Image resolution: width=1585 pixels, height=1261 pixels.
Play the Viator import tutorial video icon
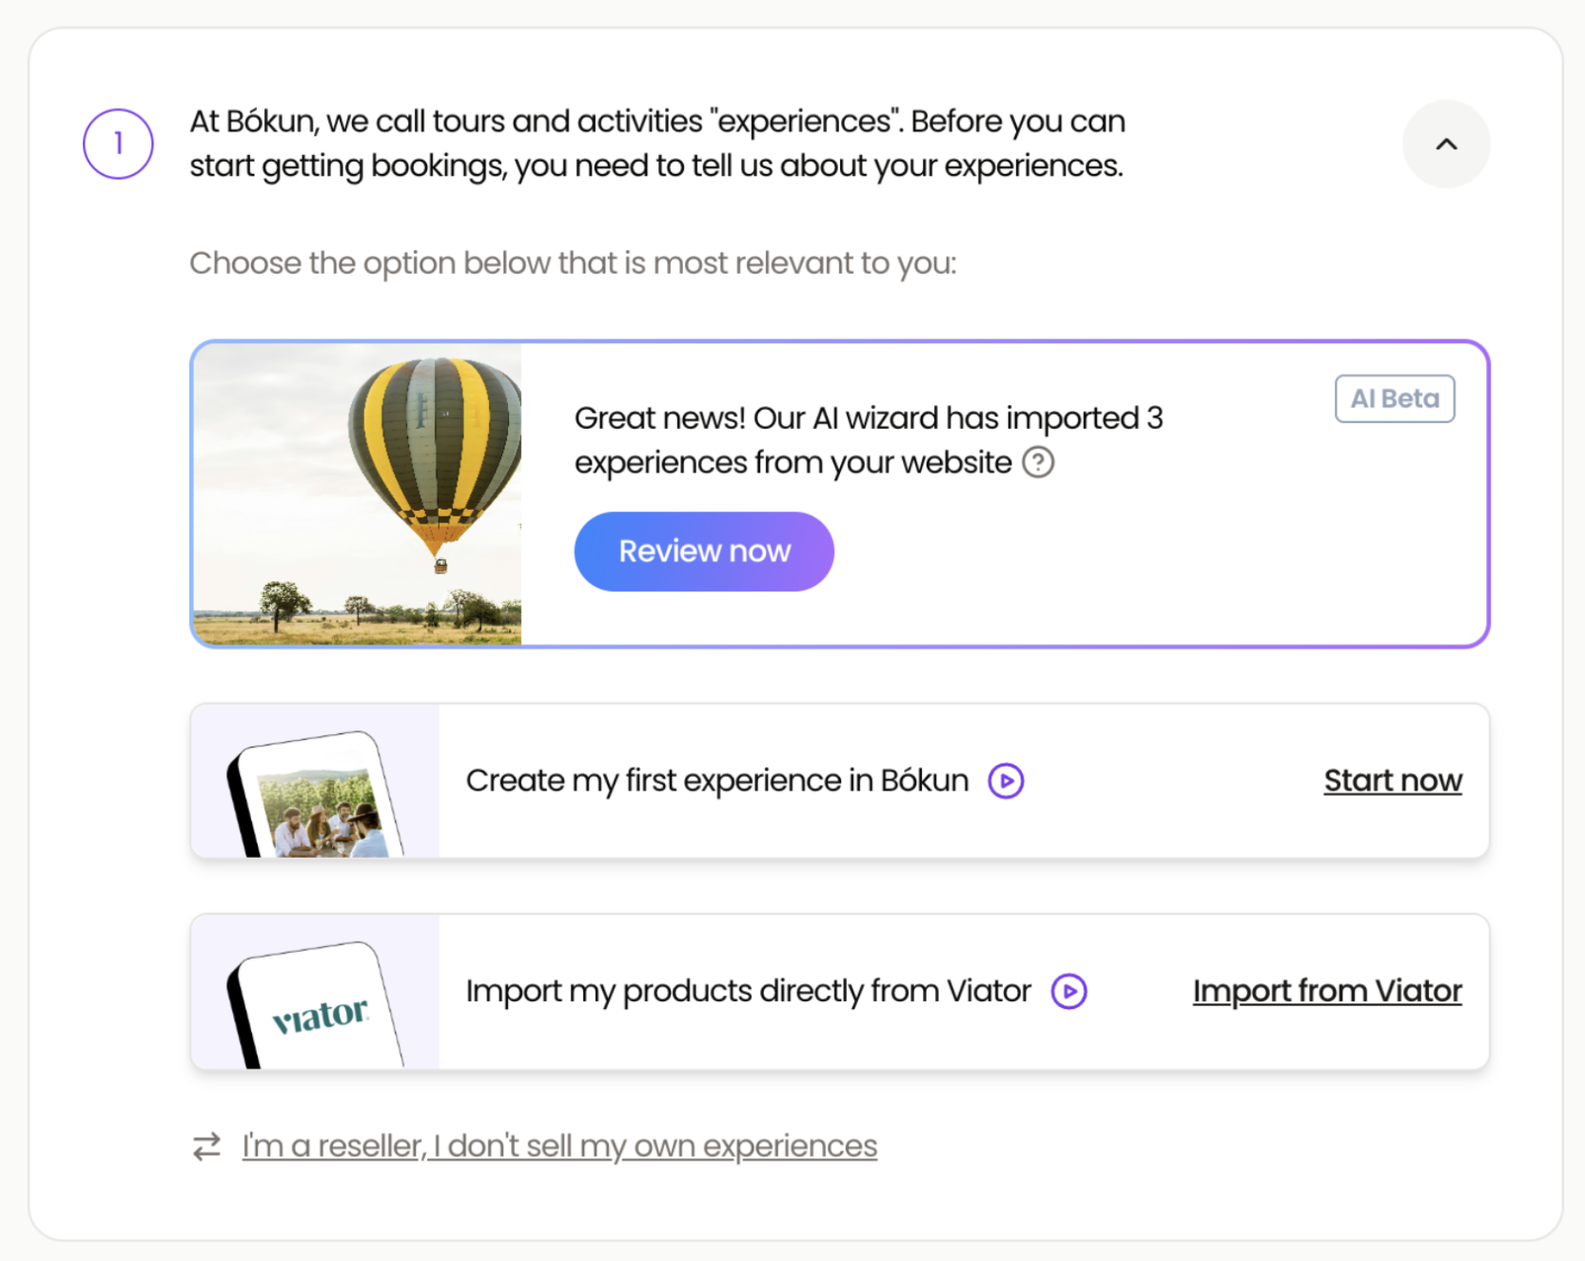(1068, 991)
